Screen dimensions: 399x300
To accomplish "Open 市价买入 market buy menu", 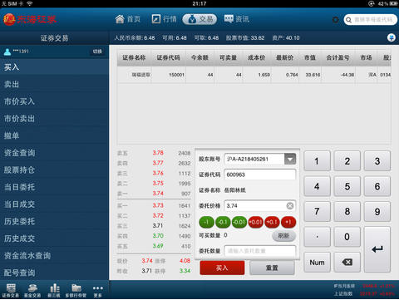I will 54,101.
